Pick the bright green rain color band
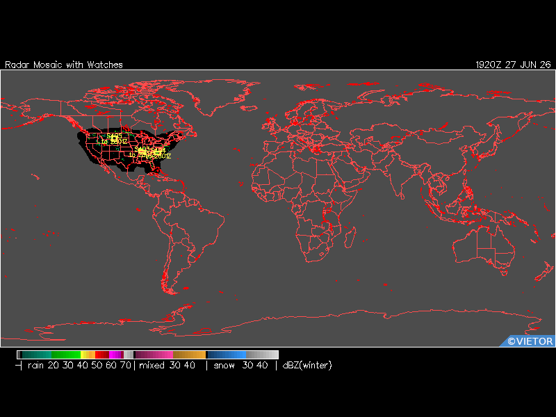 click(66, 354)
